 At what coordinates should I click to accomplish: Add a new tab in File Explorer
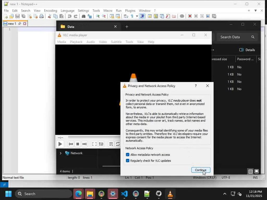click(127, 27)
